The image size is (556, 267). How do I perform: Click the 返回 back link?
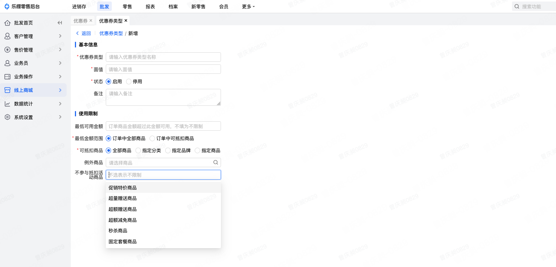coord(84,34)
